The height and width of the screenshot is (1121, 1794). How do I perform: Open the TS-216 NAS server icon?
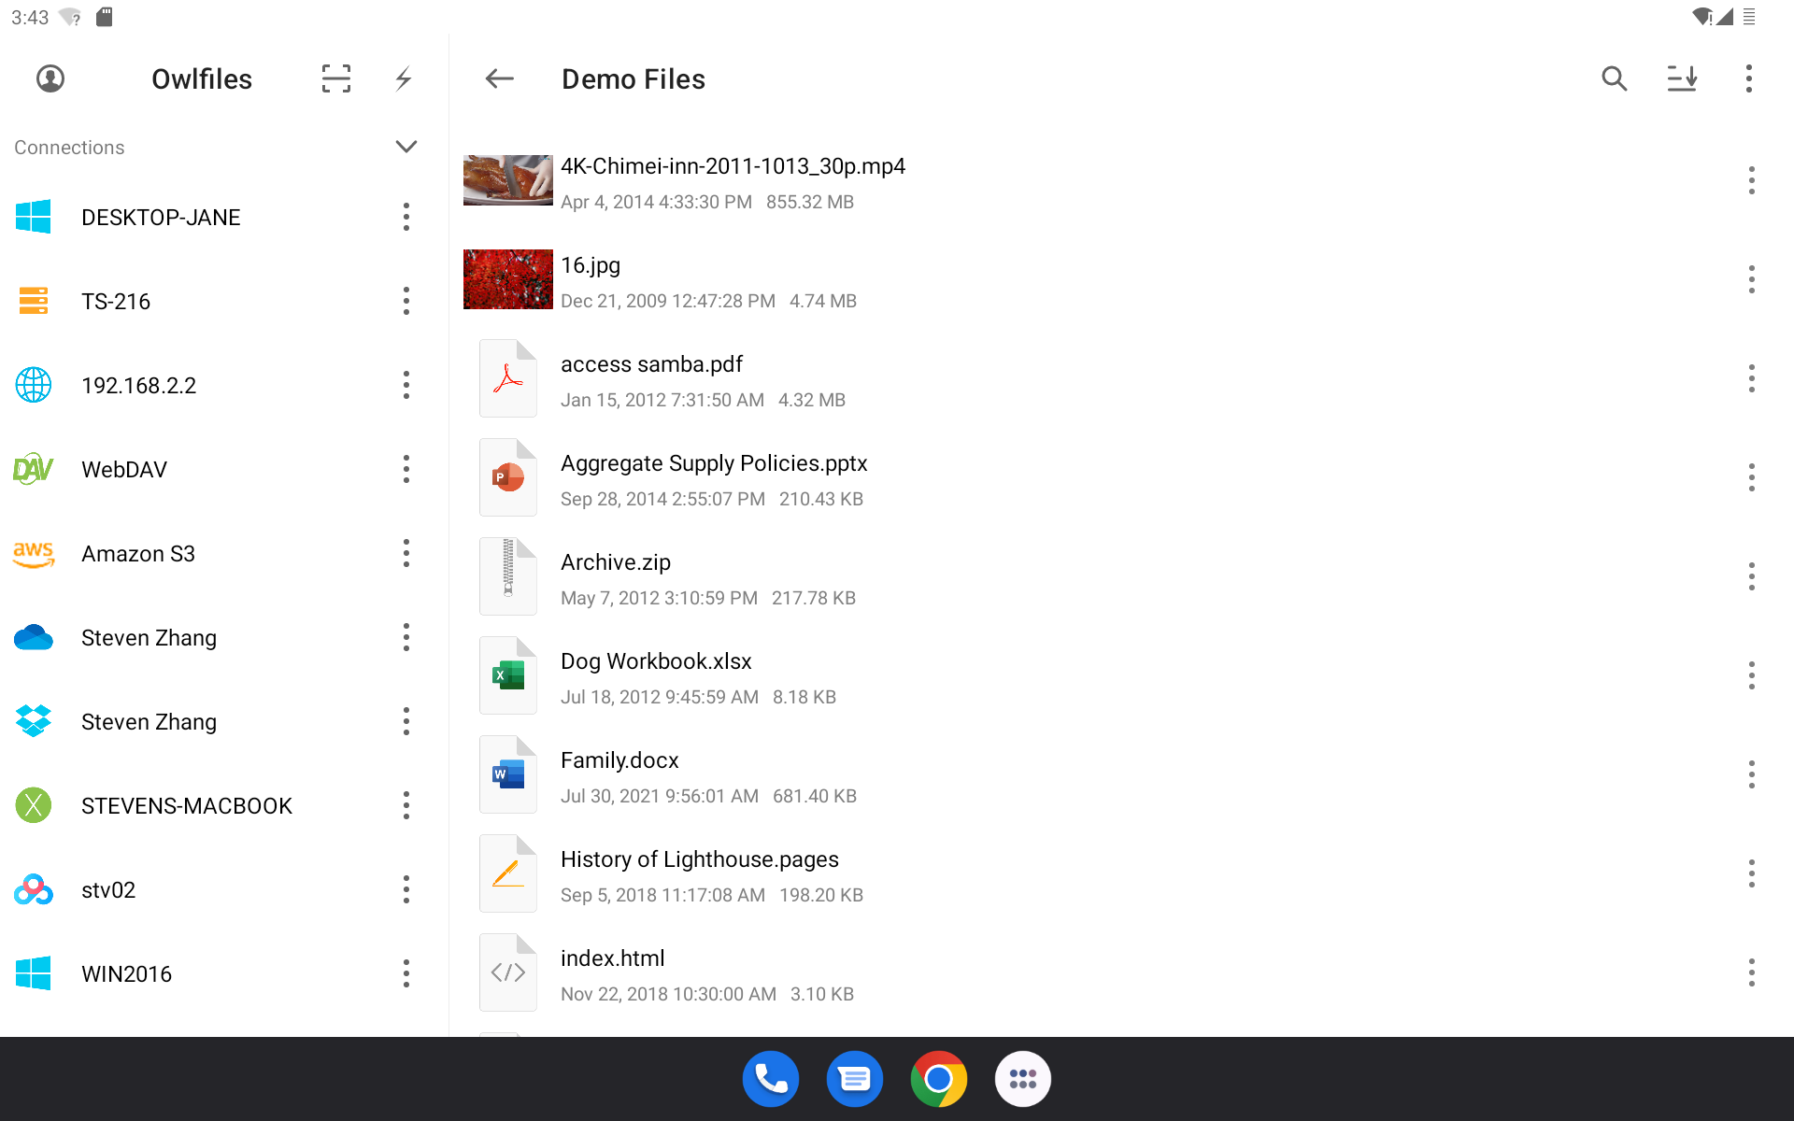coord(34,301)
